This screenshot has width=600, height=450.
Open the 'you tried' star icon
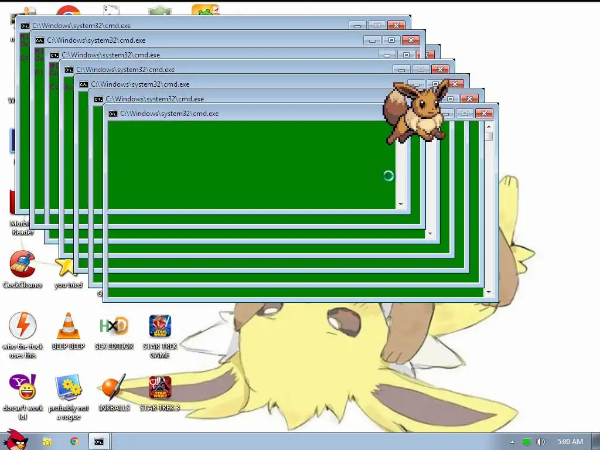[x=68, y=272]
